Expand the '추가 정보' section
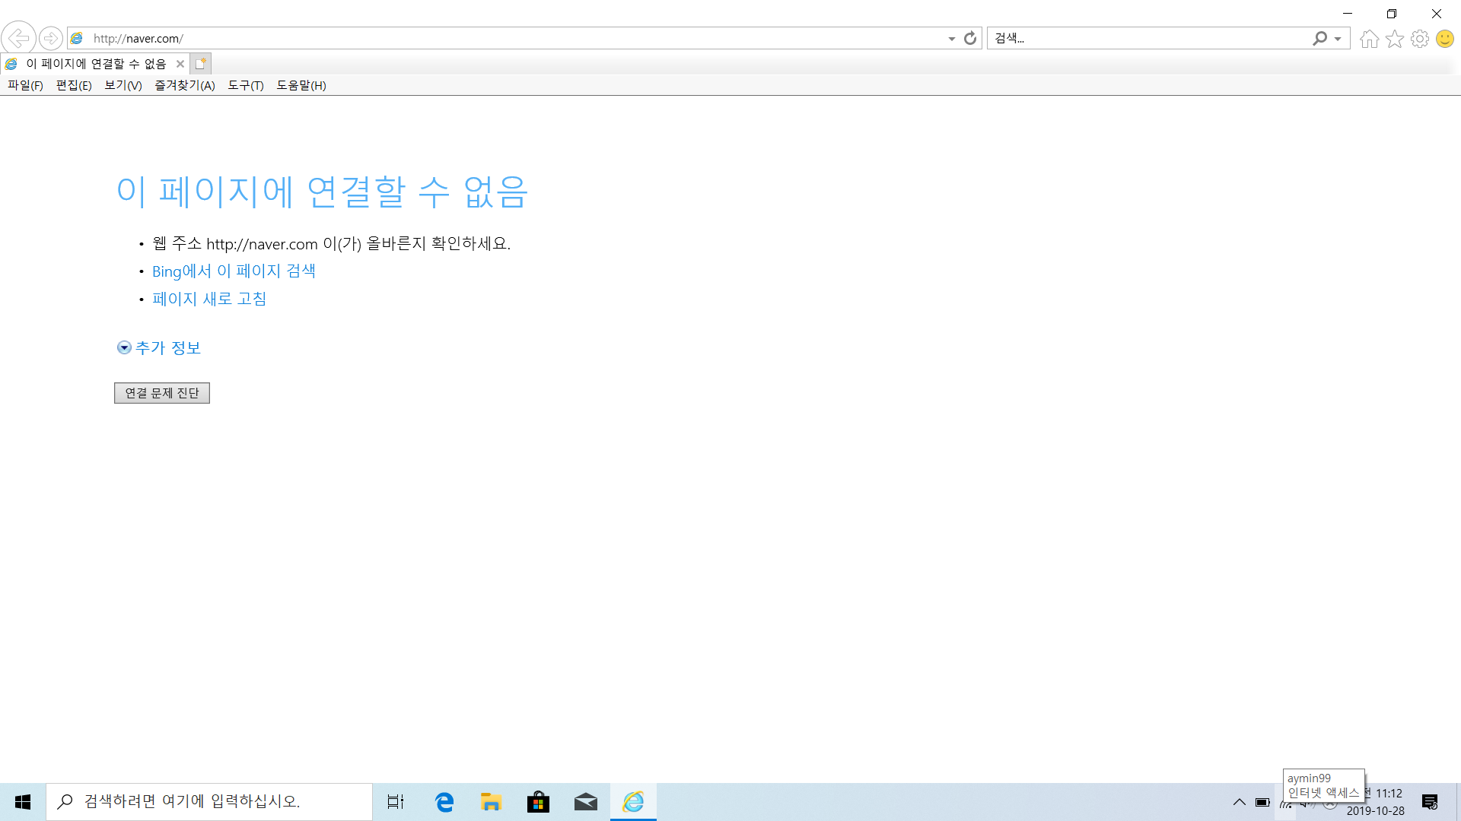The image size is (1461, 821). tap(159, 348)
